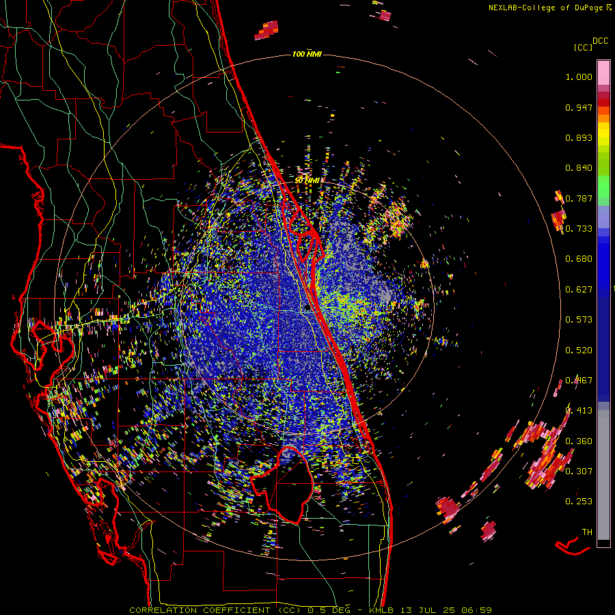
Task: Click the DCC product label above color bar
Action: coord(601,41)
